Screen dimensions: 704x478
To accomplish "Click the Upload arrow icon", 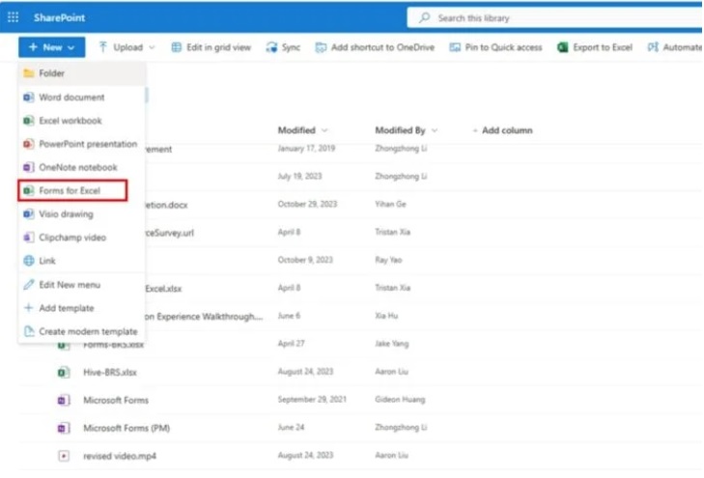I will pyautogui.click(x=102, y=47).
